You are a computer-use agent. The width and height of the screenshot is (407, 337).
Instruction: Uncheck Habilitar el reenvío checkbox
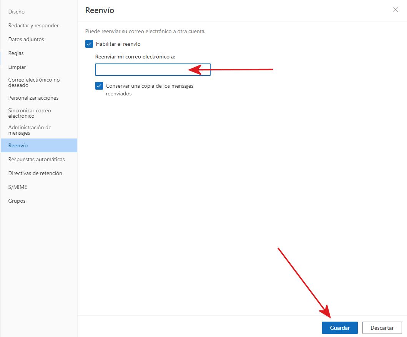pos(89,44)
